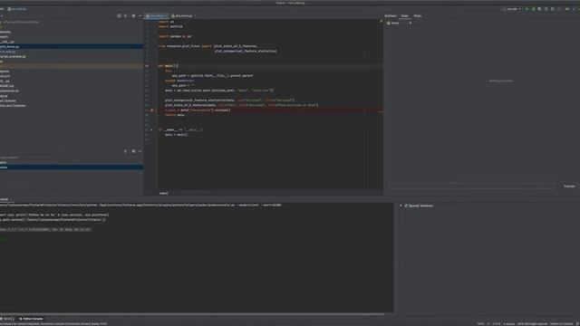The height and width of the screenshot is (326, 580).
Task: Open Structure panel gear settings
Action: (133, 151)
